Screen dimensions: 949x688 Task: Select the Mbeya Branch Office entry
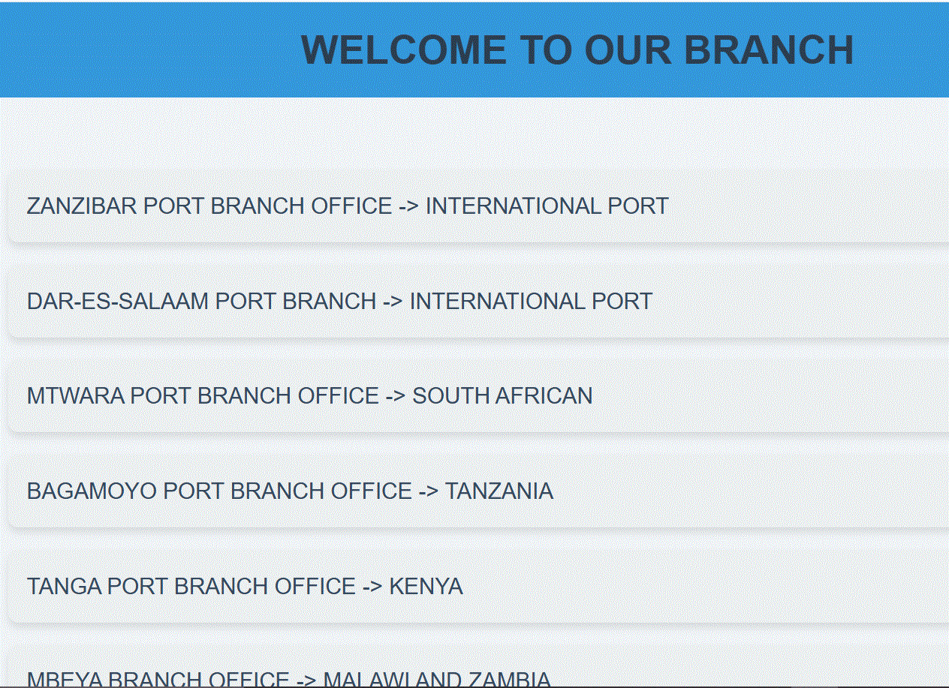pyautogui.click(x=479, y=666)
